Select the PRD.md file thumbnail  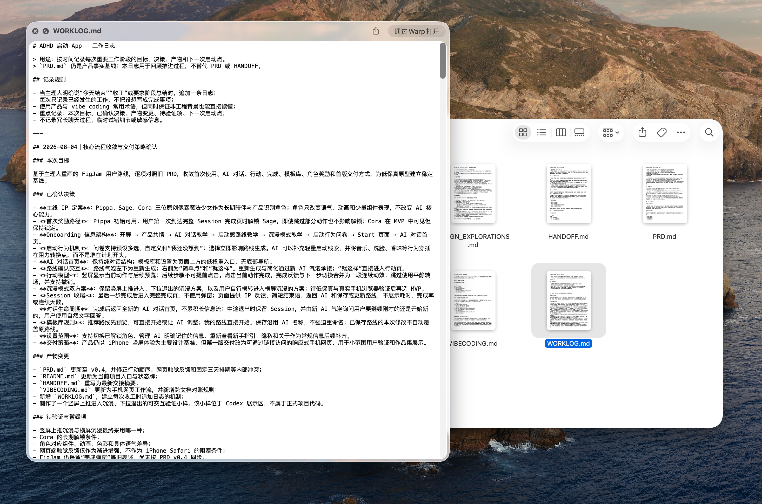coord(665,194)
